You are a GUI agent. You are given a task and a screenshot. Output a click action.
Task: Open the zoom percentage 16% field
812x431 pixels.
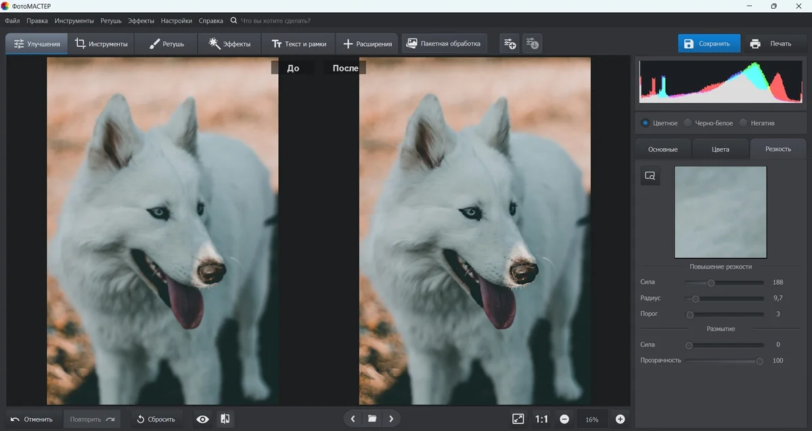(x=591, y=419)
